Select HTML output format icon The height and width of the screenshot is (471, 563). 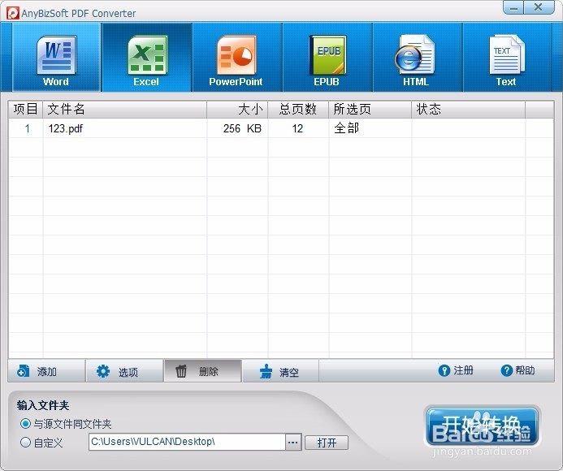[x=416, y=58]
